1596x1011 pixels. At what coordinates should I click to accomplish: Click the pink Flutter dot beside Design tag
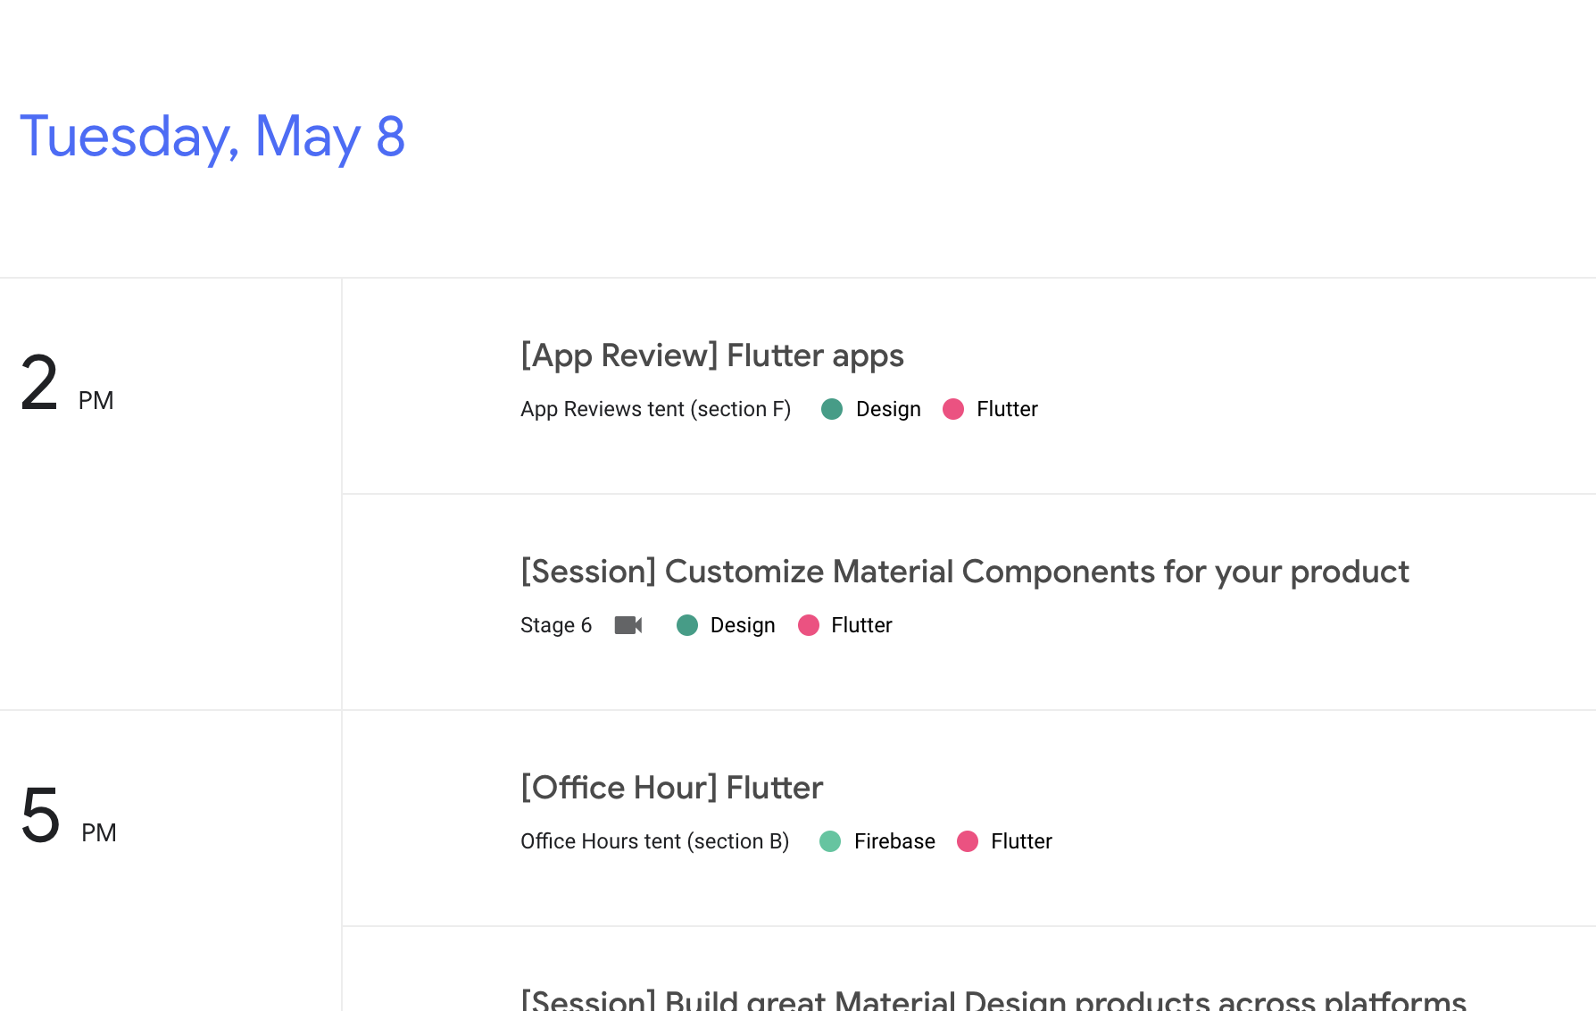[x=953, y=409]
